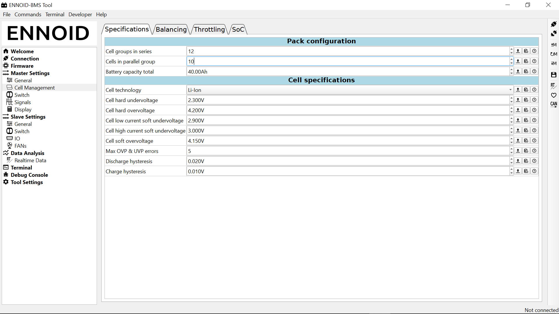Decrease Max OVP & UVP errors with stepper
Viewport: 559px width, 314px height.
(512, 153)
